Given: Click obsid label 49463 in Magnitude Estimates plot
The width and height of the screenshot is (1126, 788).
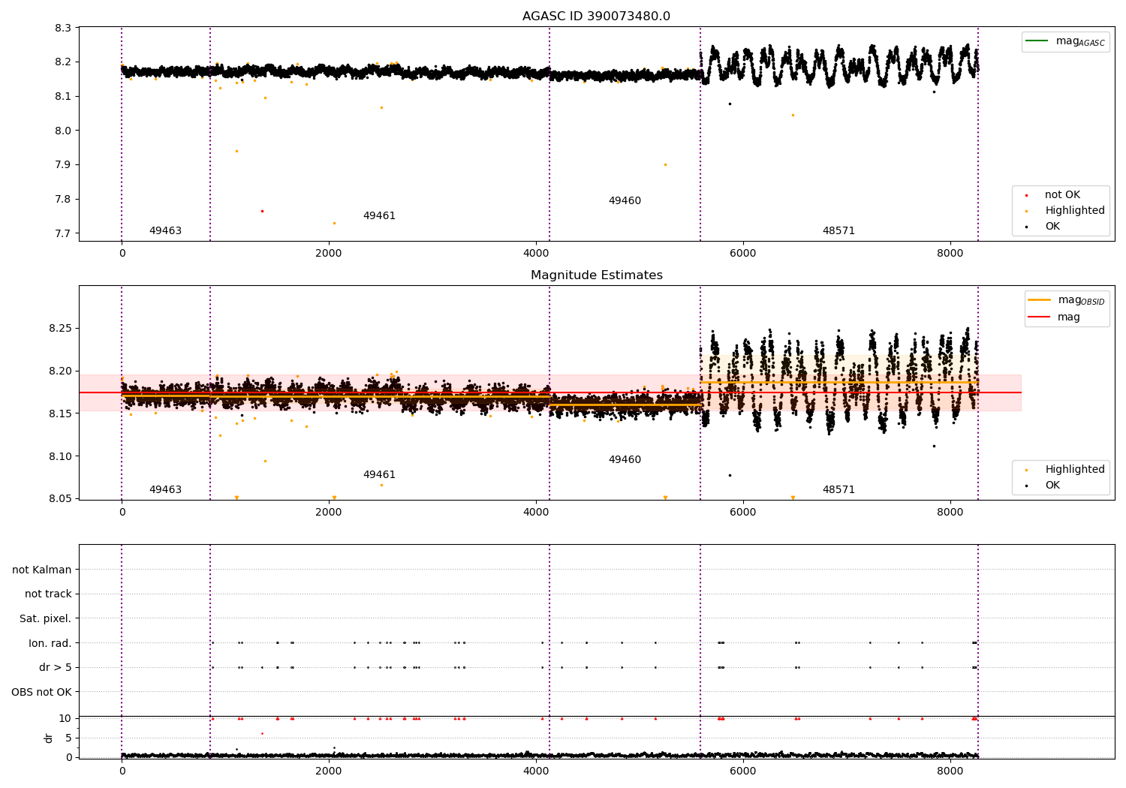Looking at the screenshot, I should click(x=165, y=490).
